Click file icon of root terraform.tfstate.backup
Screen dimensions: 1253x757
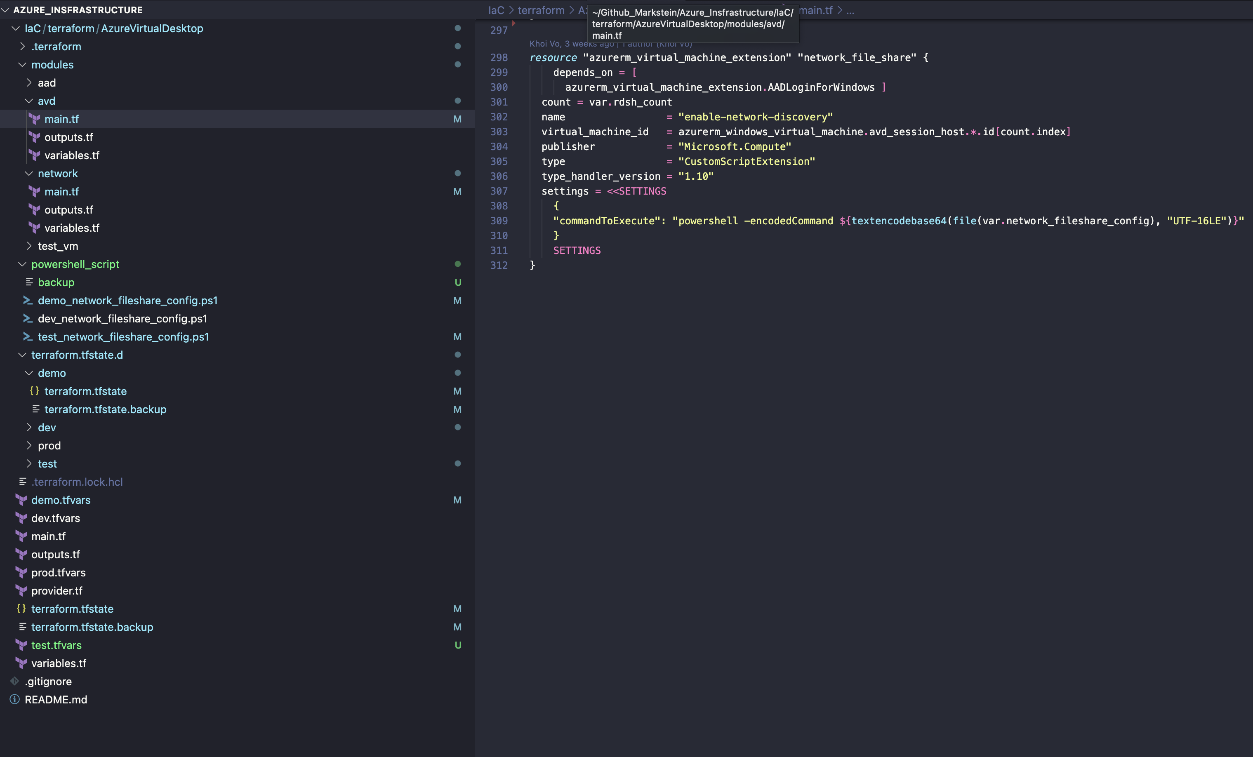(23, 627)
